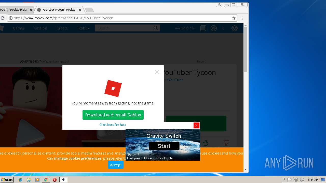Click the Report ad link
The image size is (326, 183).
coord(201,62)
